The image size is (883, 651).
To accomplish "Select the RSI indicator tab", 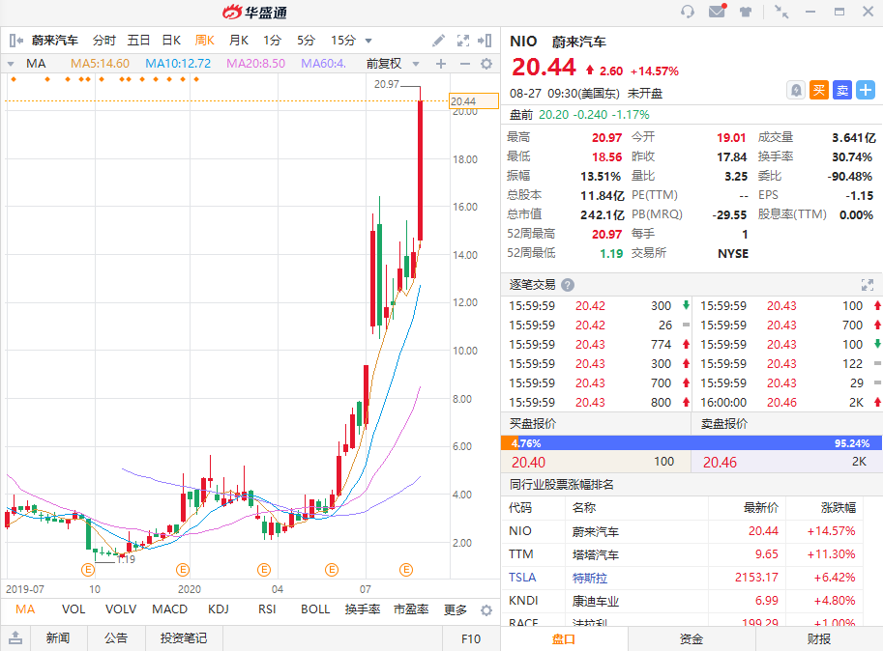I will (267, 609).
